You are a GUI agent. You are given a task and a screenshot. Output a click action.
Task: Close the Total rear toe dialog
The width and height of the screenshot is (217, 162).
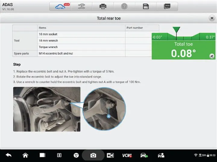tap(212, 18)
